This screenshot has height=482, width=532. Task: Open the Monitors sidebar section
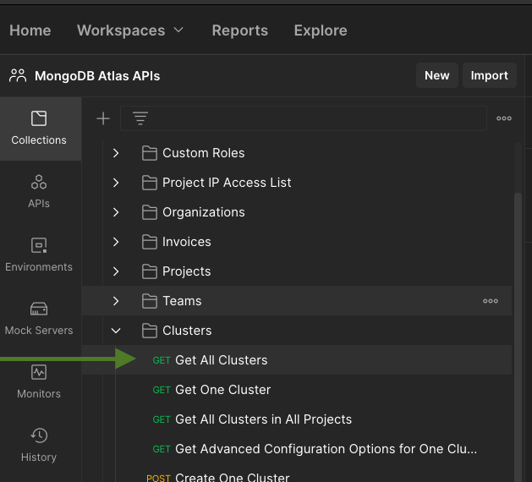coord(39,382)
